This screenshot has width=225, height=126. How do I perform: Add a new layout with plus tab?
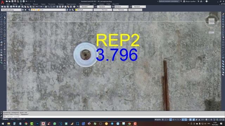(x=24, y=119)
